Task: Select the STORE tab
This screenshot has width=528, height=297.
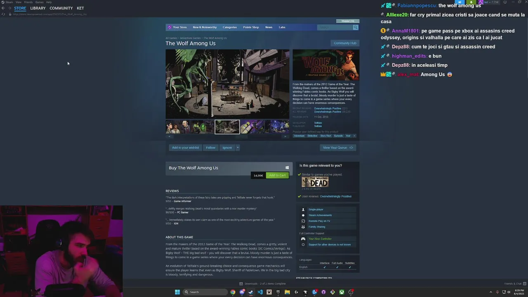Action: coord(20,8)
